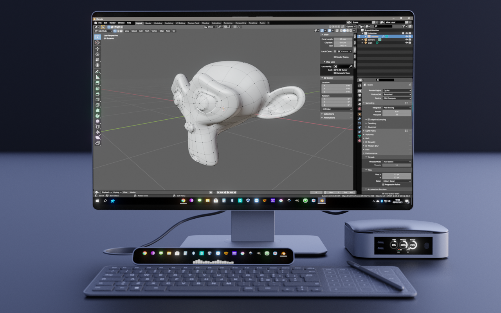The height and width of the screenshot is (313, 501).
Task: Open the XYZ Euler rotation dropdown
Action: pos(337,109)
